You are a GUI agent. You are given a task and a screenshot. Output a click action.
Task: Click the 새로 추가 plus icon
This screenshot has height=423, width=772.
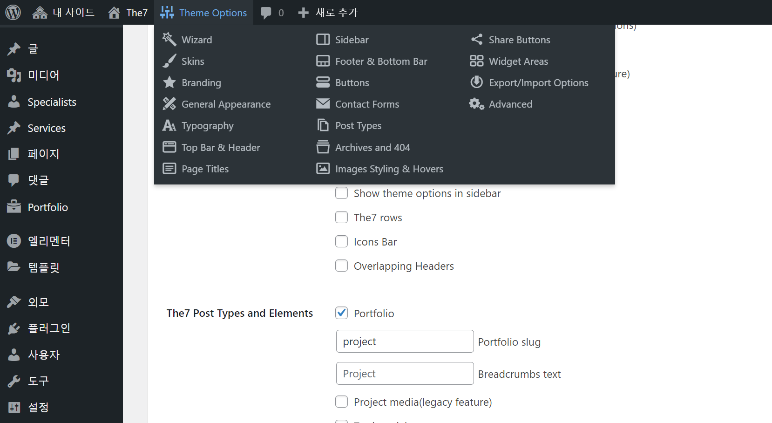click(303, 13)
